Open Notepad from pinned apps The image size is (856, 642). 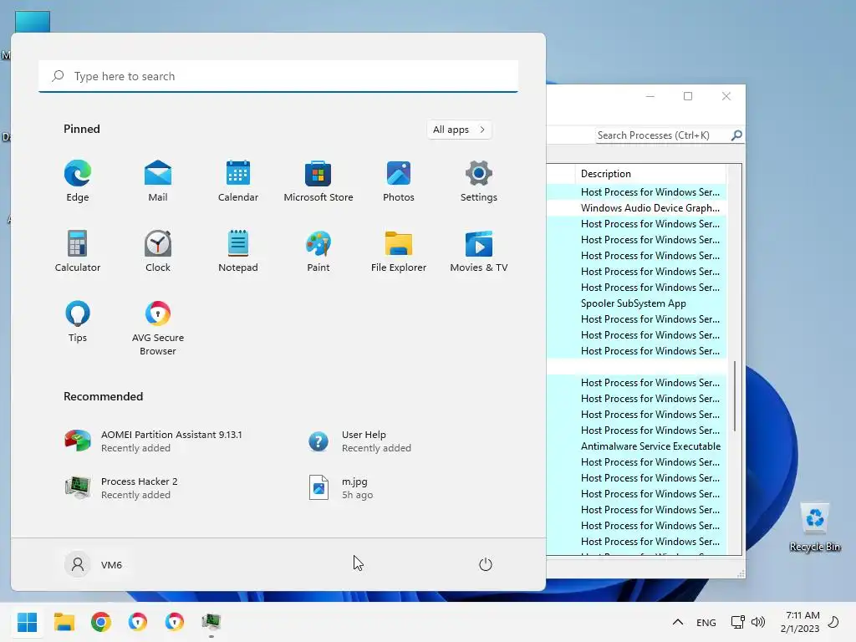pyautogui.click(x=238, y=251)
